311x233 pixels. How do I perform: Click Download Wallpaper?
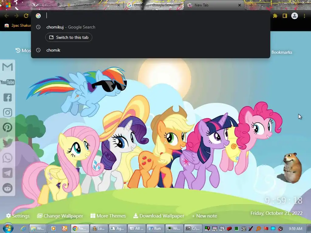[159, 216]
